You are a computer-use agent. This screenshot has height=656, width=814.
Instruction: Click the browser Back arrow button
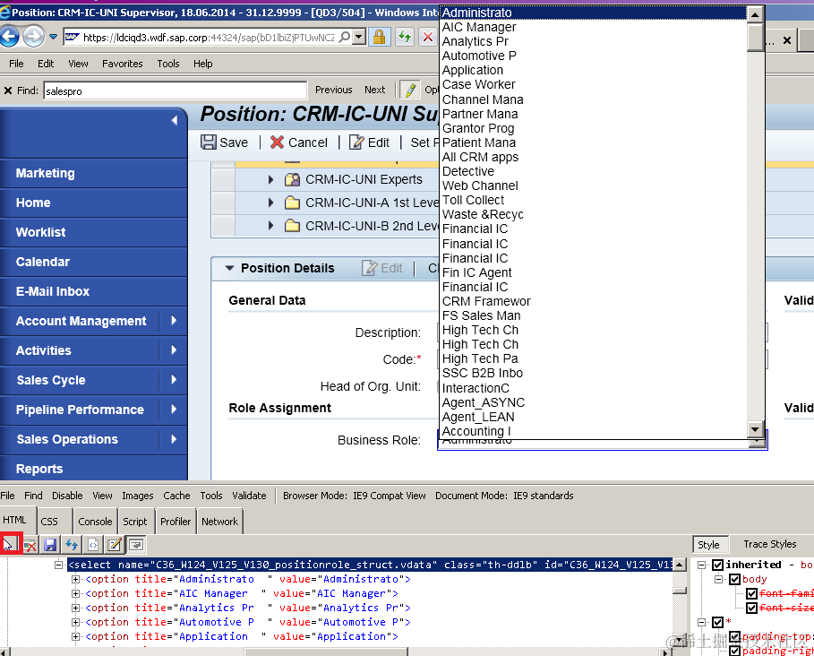[x=9, y=37]
